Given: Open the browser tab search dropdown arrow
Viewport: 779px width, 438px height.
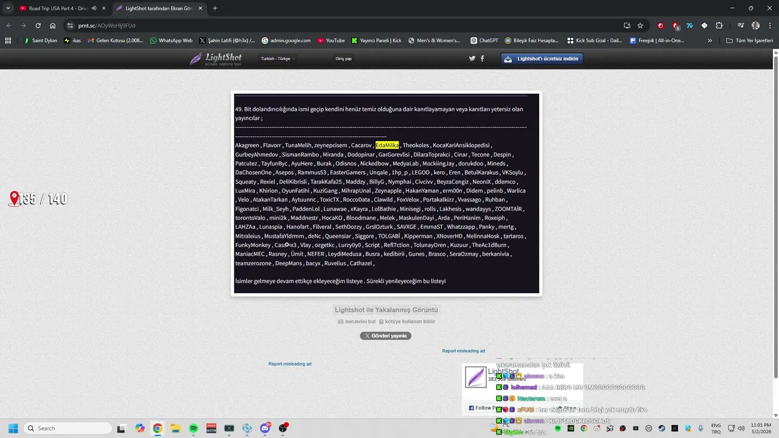Looking at the screenshot, I should click(x=8, y=9).
